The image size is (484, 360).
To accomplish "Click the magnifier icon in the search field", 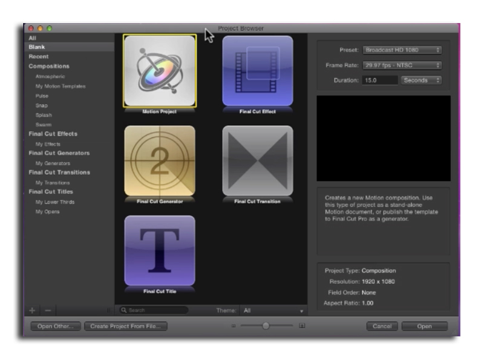I will [x=124, y=310].
